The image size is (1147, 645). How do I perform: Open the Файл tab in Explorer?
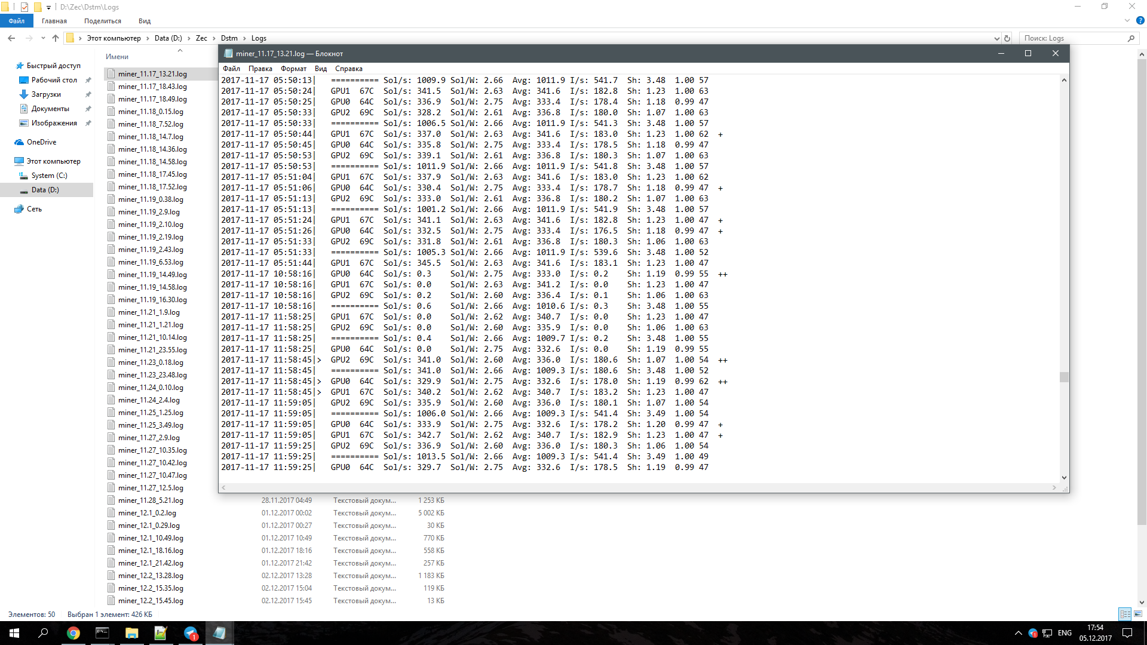click(x=17, y=21)
